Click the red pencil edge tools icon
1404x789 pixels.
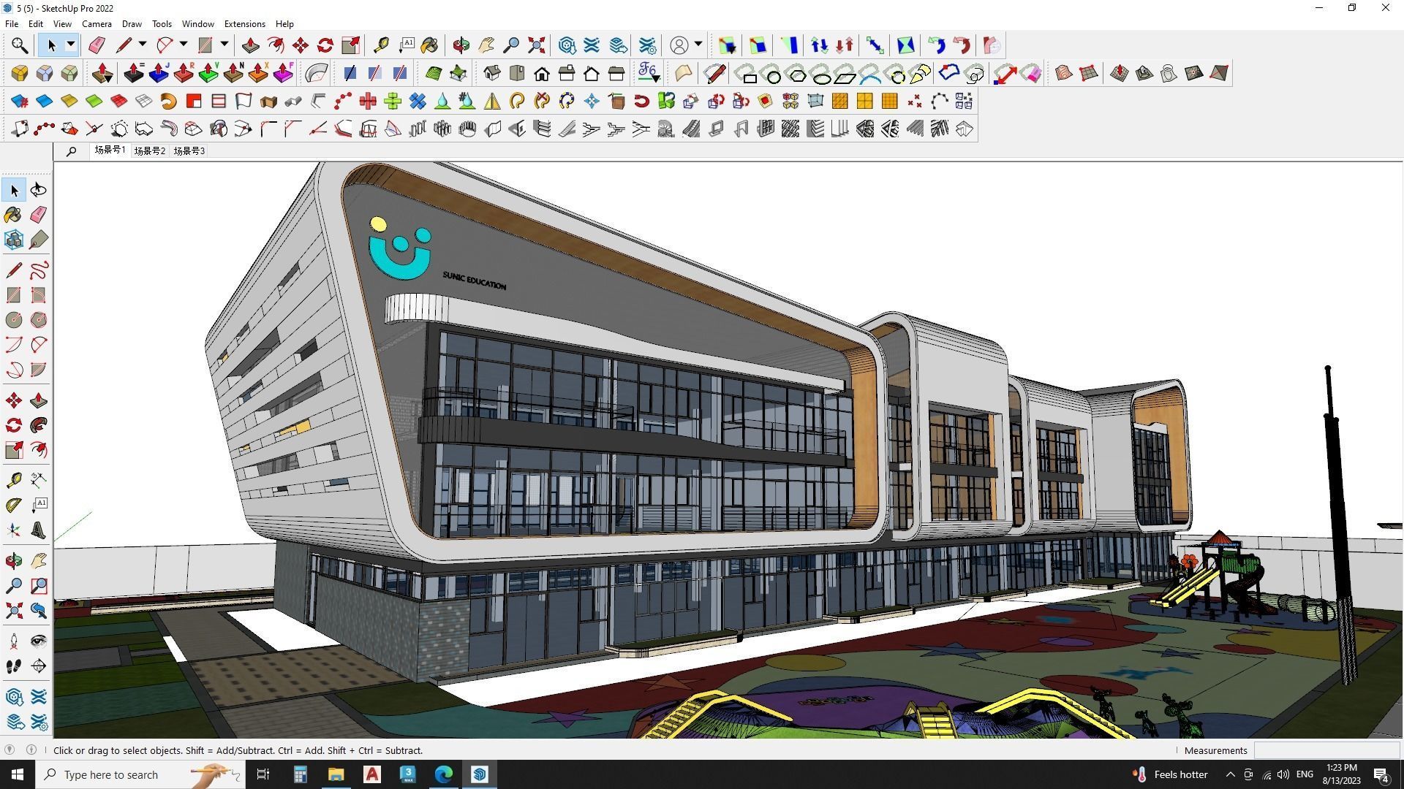tap(714, 73)
